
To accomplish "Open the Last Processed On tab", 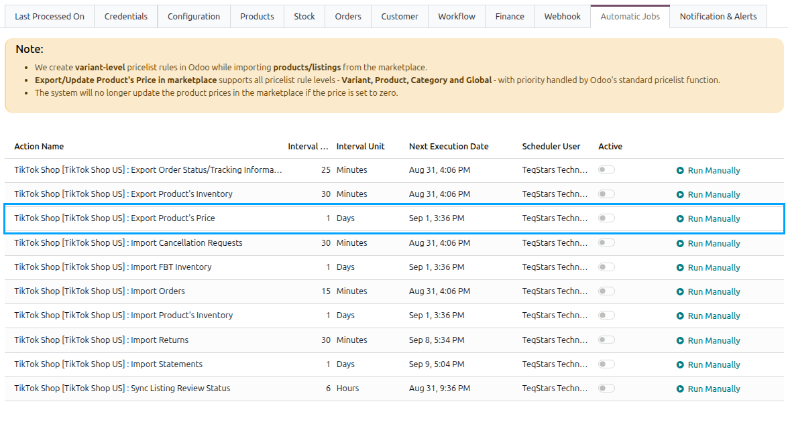I will point(50,17).
